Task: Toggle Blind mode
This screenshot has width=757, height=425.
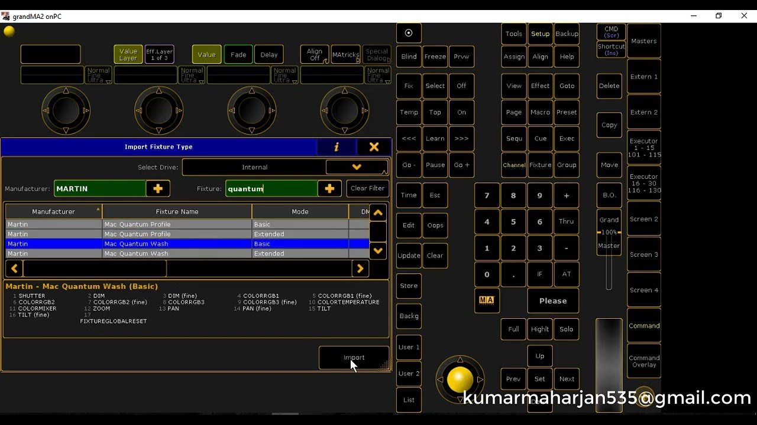Action: pyautogui.click(x=409, y=57)
